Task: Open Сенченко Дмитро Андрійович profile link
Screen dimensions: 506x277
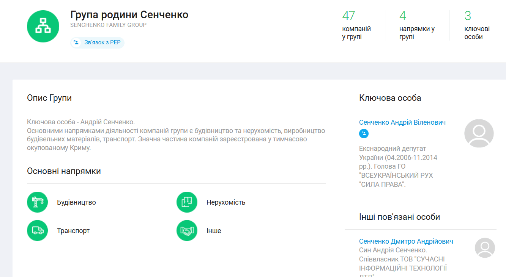Action: [x=406, y=241]
